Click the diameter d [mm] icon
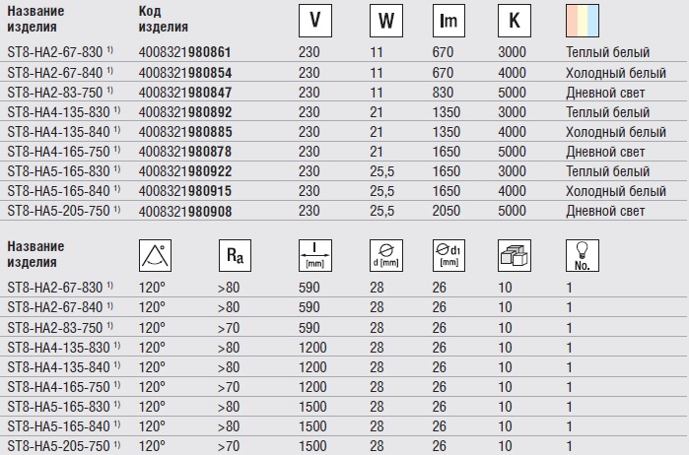The image size is (689, 455). click(383, 257)
